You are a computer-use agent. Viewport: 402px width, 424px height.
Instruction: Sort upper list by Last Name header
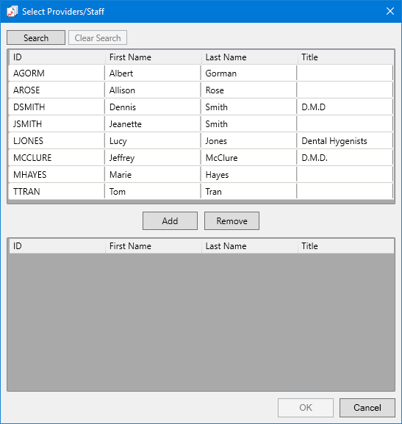tap(249, 57)
